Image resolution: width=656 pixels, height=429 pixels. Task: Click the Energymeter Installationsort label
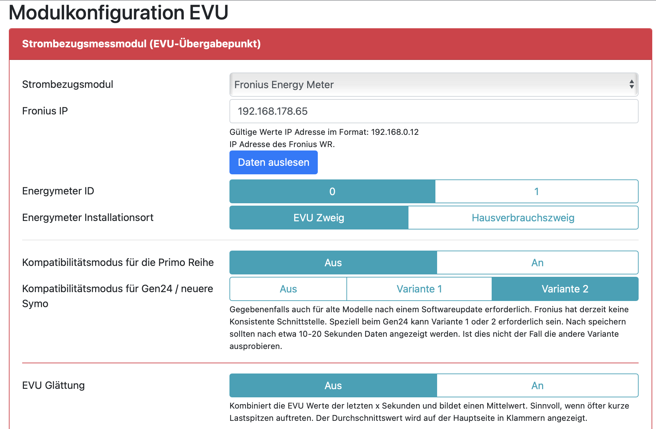pos(88,218)
